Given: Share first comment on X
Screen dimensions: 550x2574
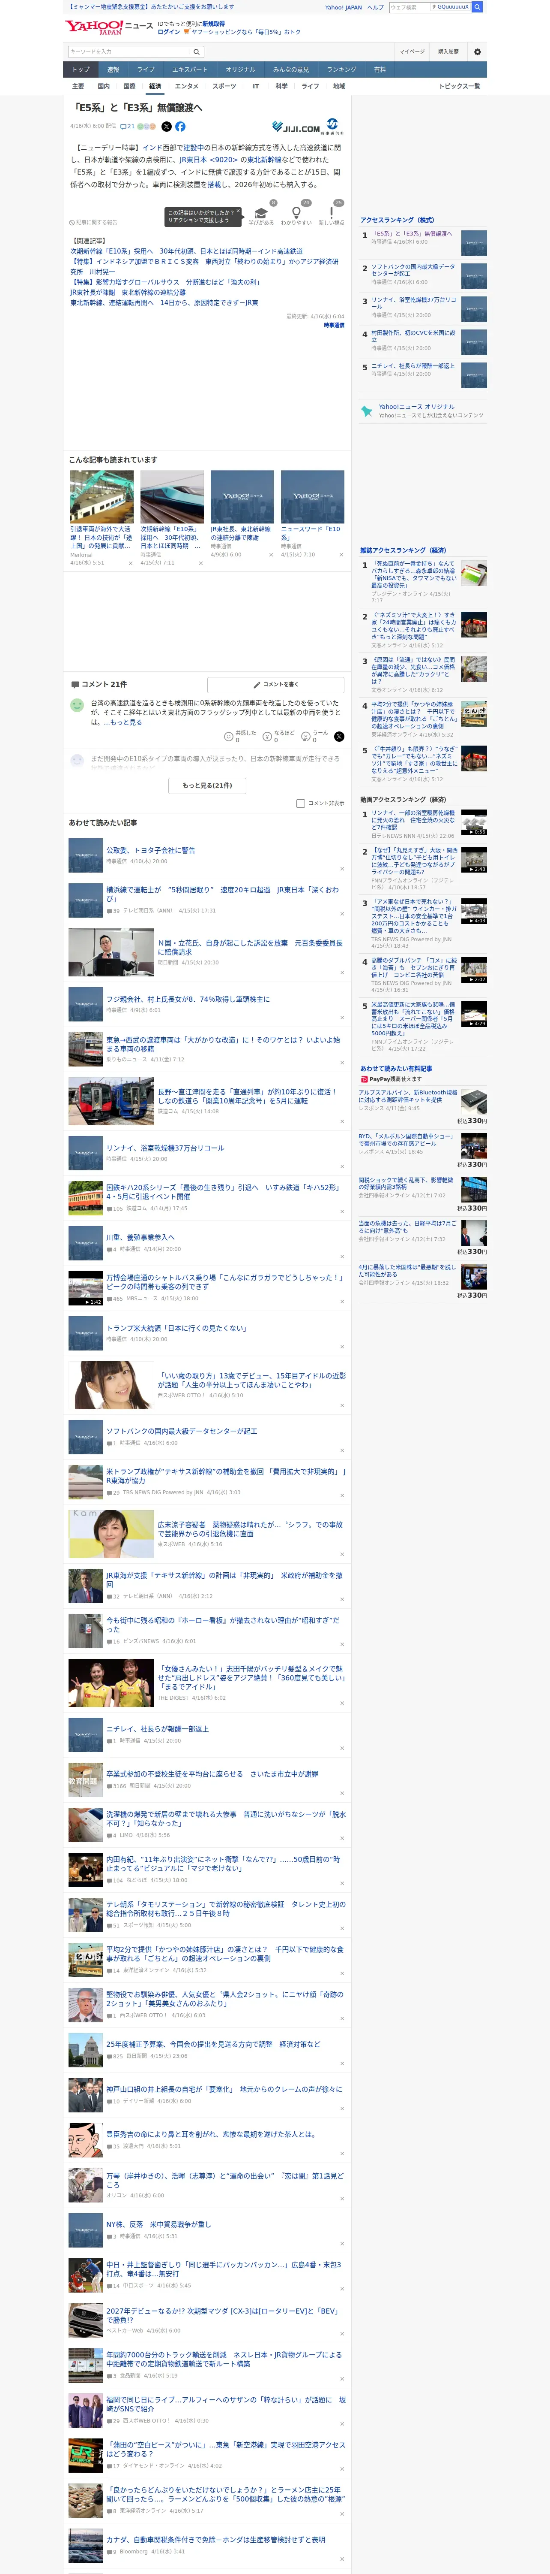Looking at the screenshot, I should pyautogui.click(x=339, y=737).
